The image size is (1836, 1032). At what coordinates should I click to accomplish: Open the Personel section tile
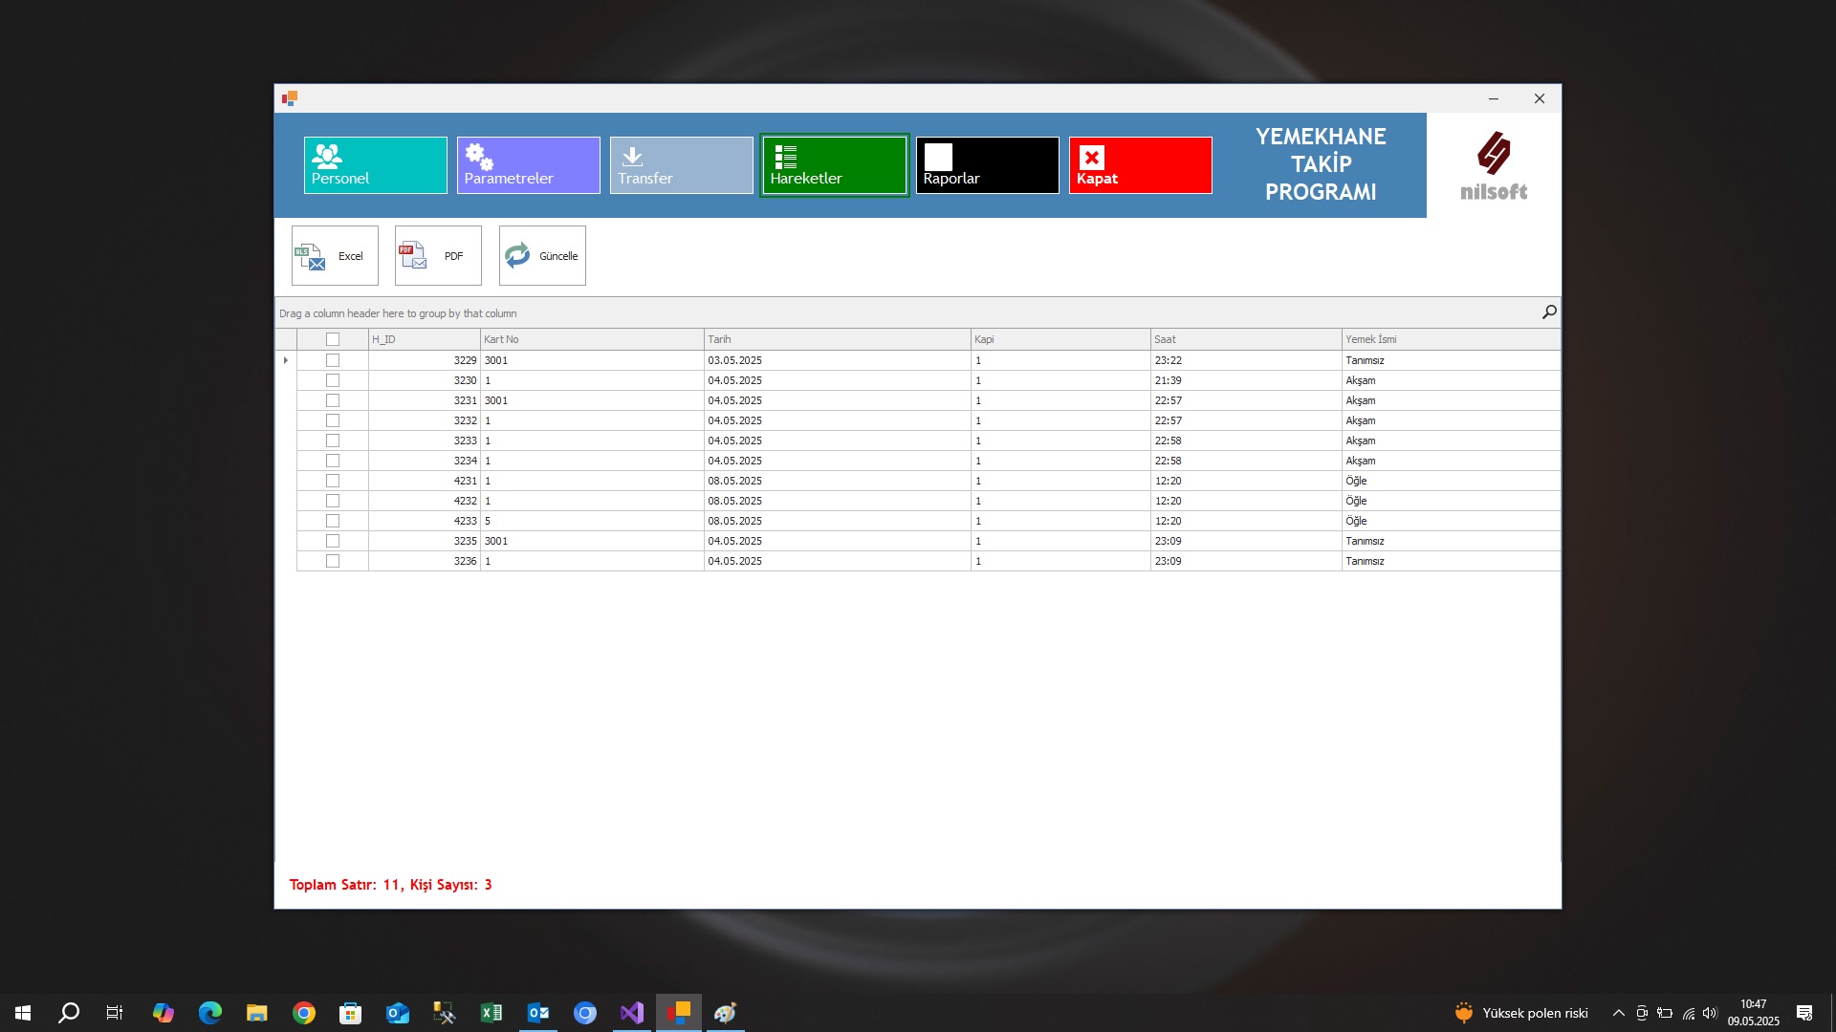[375, 165]
